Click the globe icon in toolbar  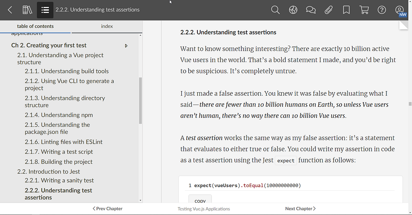tap(293, 10)
